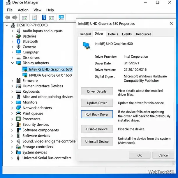Expand the Network adapters category arrow
Screen dimensions: 178x178
pos(12,108)
